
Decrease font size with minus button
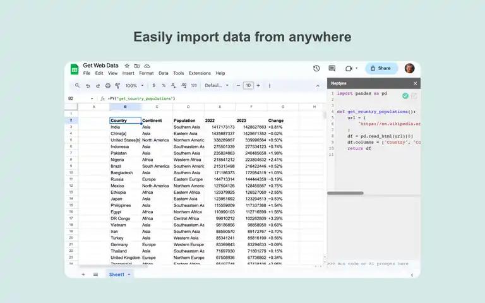pos(238,86)
